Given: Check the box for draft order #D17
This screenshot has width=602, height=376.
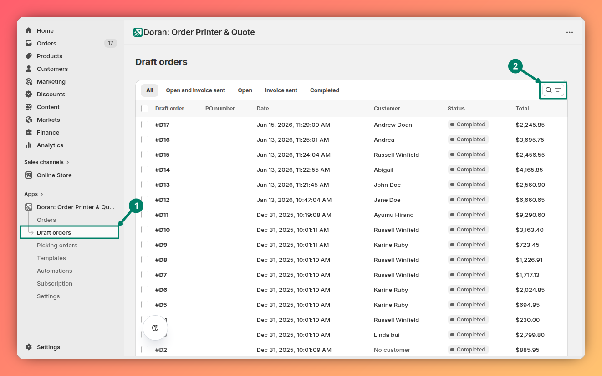Looking at the screenshot, I should pyautogui.click(x=145, y=125).
